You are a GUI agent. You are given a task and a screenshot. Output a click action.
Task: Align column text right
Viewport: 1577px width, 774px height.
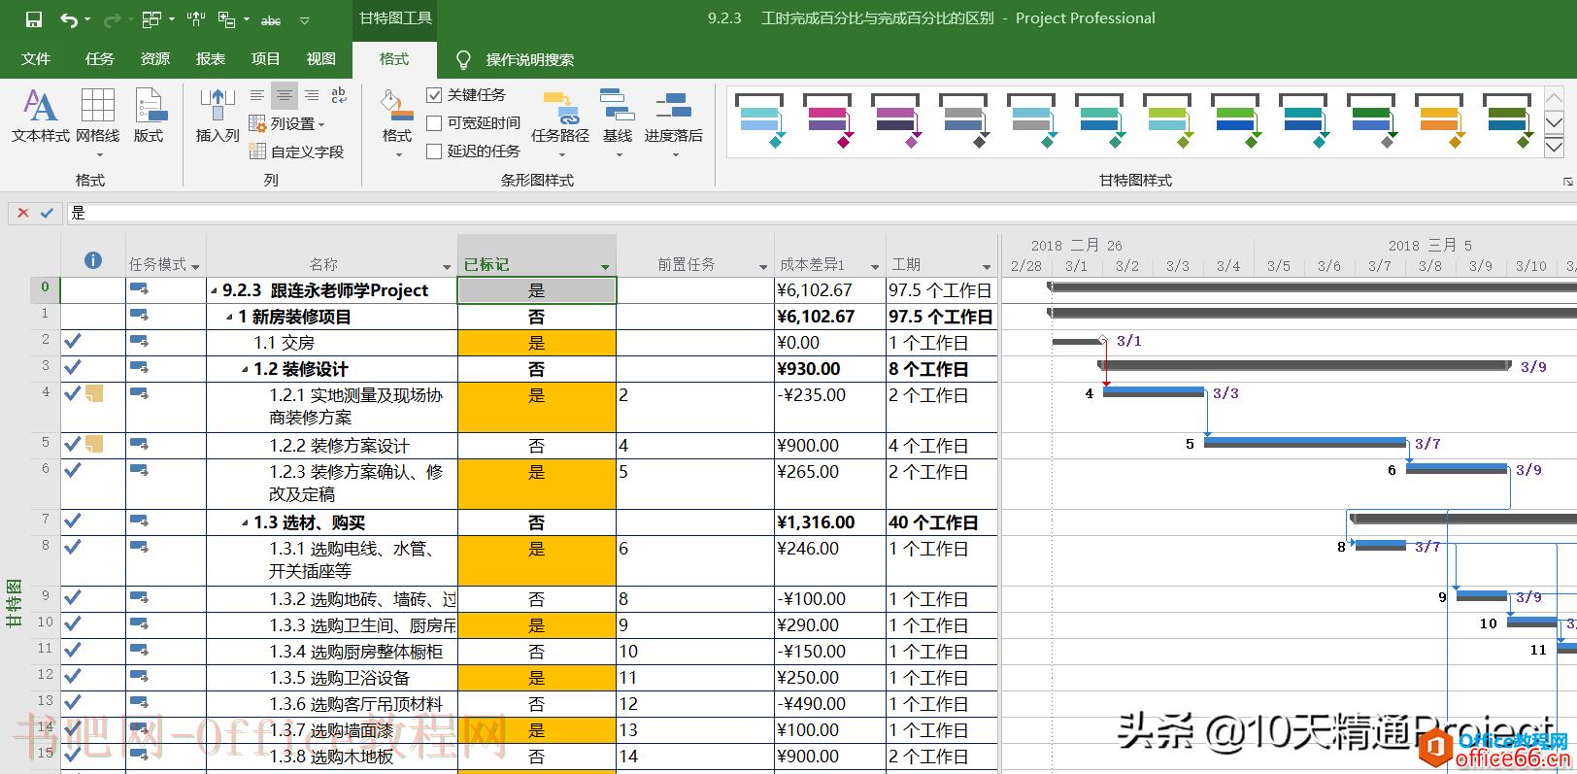(312, 95)
